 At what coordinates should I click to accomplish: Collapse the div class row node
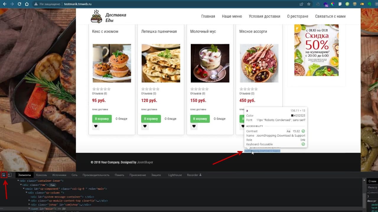(21, 185)
